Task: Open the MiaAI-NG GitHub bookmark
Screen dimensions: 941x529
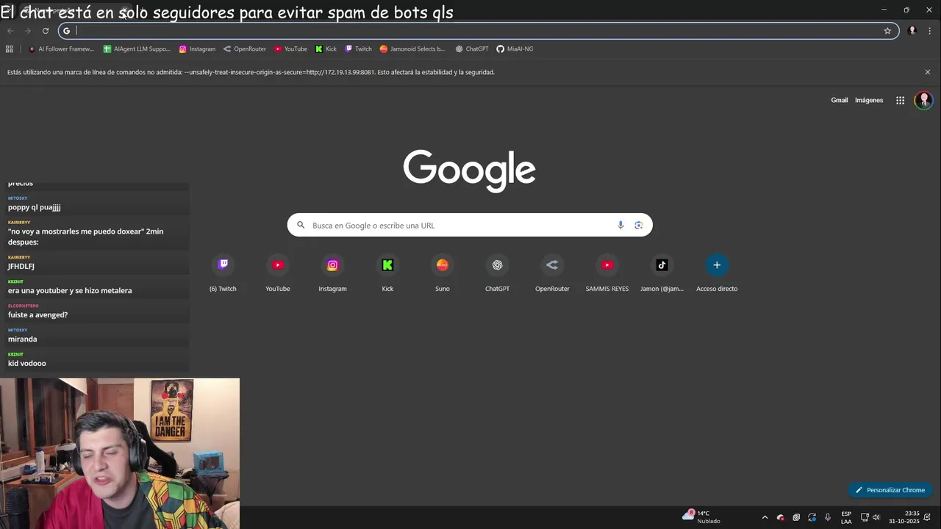Action: pyautogui.click(x=515, y=49)
